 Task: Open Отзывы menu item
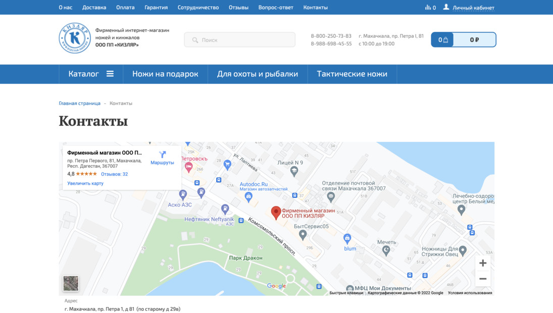(238, 8)
